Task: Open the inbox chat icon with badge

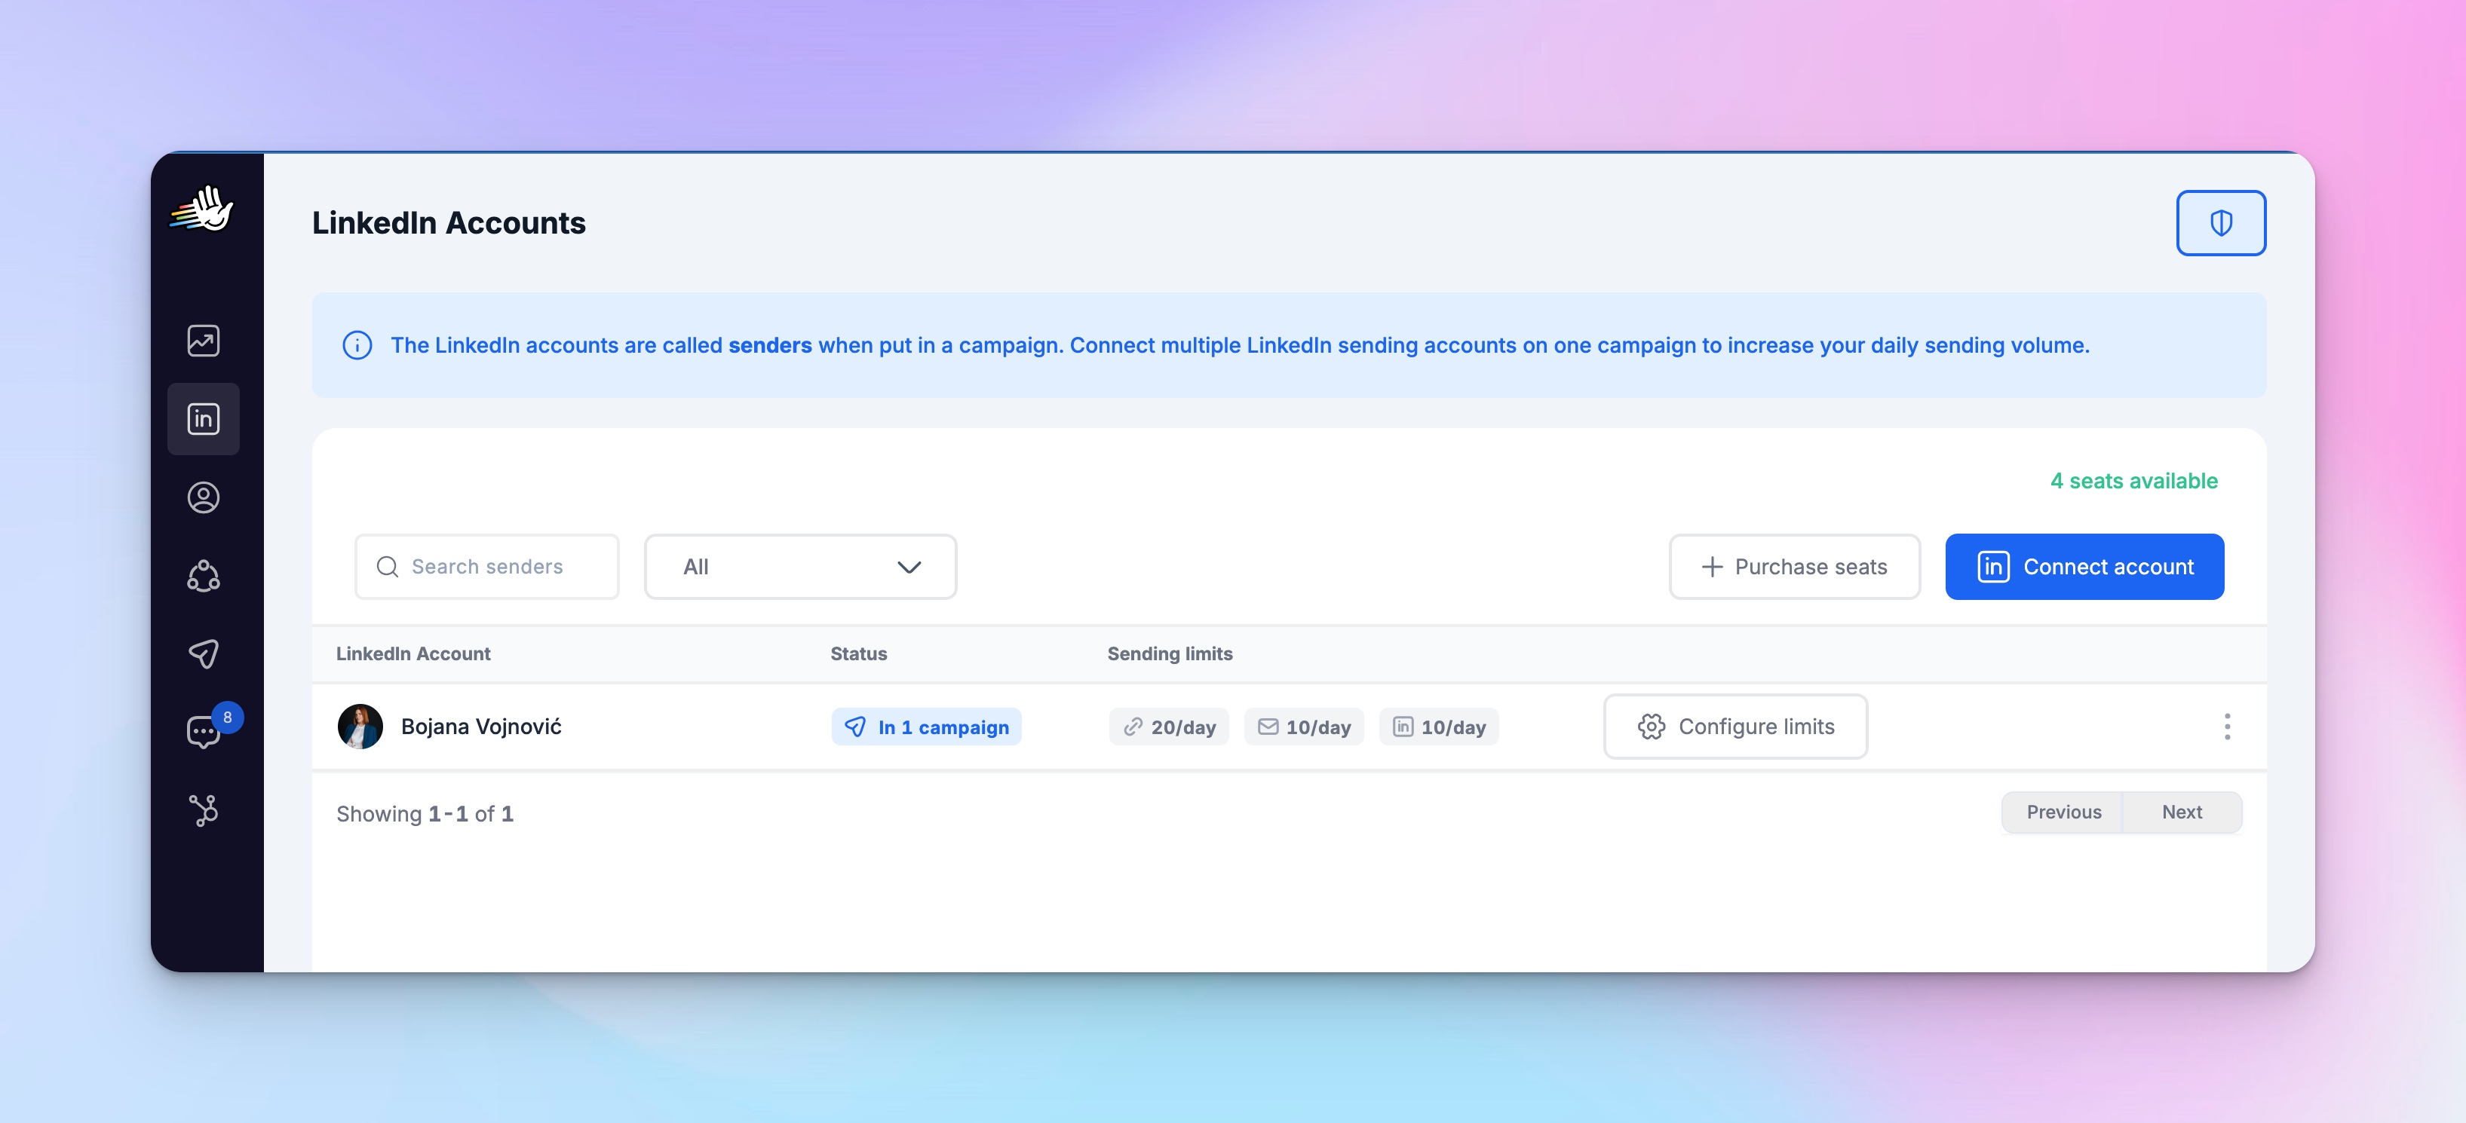Action: point(204,732)
